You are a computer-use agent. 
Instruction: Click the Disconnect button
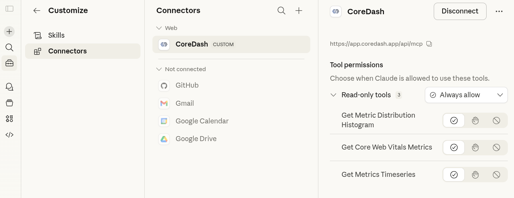460,12
